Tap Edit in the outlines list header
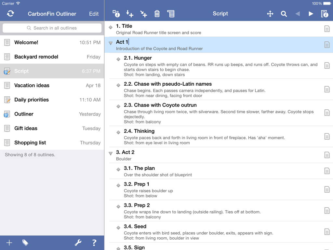 94,14
